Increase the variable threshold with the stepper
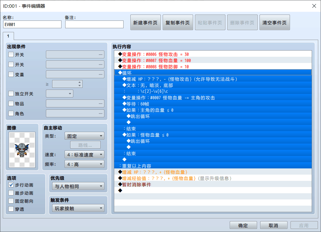Screen dimensions: 321x232 [x=80, y=82]
